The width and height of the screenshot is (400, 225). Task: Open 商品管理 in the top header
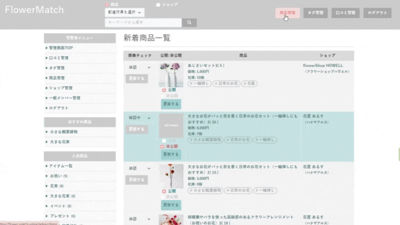tap(287, 12)
